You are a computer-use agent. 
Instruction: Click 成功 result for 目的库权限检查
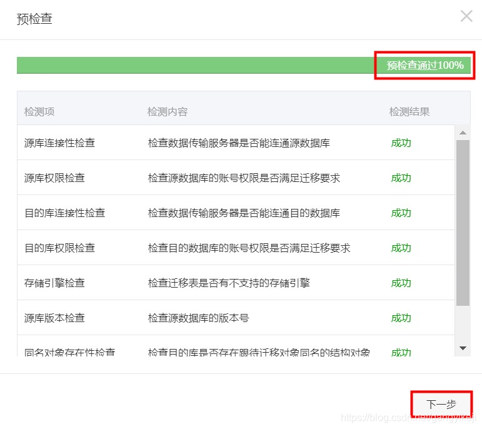pyautogui.click(x=401, y=248)
